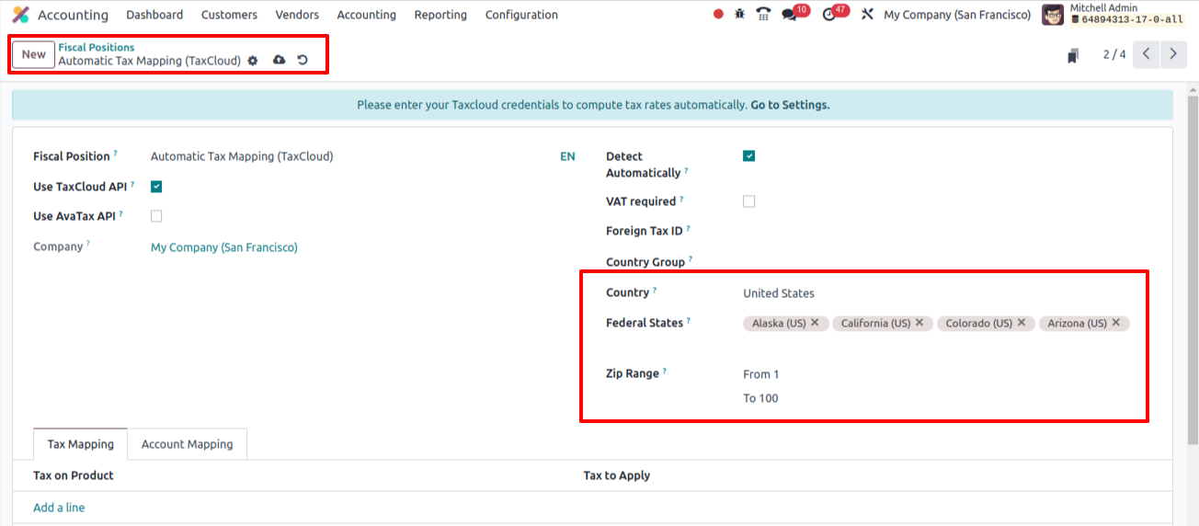Screen dimensions: 1199x526
Task: Open the Company field My Company (San Francisco)
Action: pos(224,247)
